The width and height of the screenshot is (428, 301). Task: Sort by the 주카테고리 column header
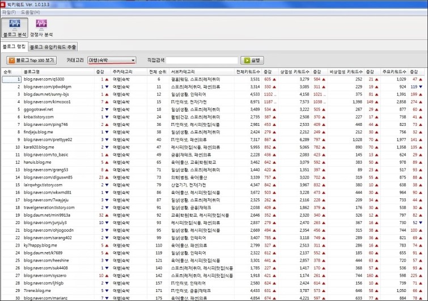[129, 72]
